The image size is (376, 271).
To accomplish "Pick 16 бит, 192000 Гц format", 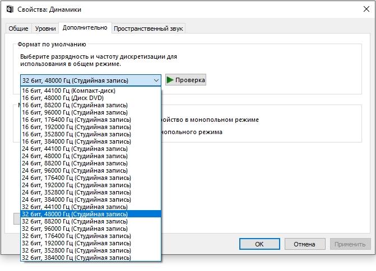I will (x=91, y=127).
